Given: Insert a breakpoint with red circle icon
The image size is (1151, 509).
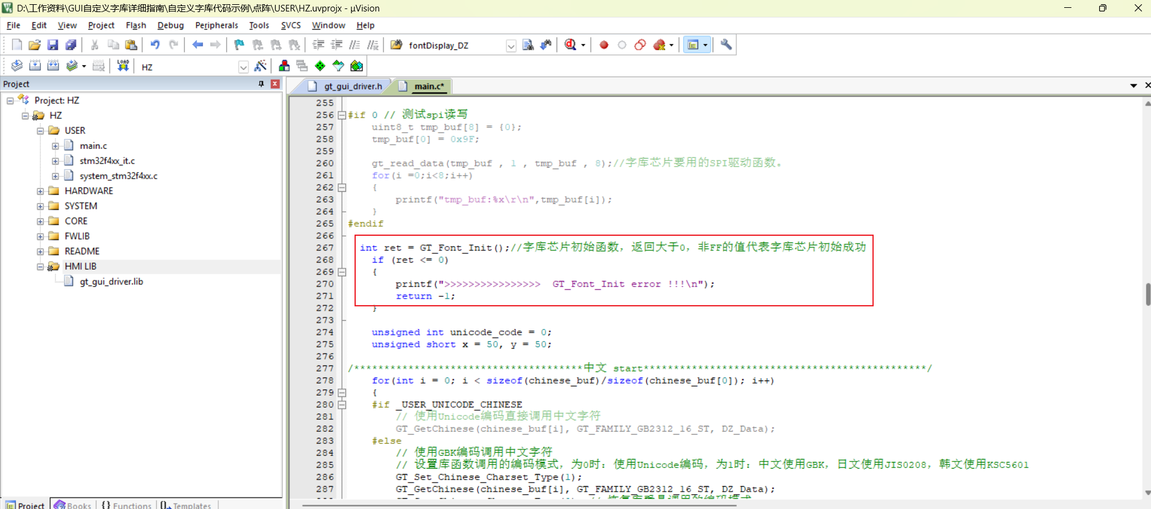Looking at the screenshot, I should [604, 45].
